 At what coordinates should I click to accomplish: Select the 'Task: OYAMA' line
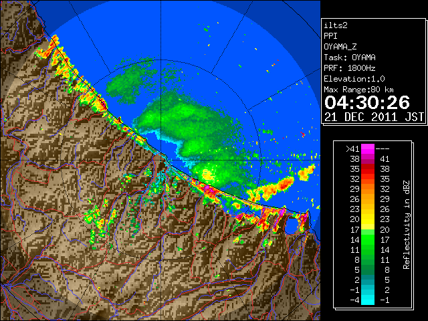click(x=350, y=58)
